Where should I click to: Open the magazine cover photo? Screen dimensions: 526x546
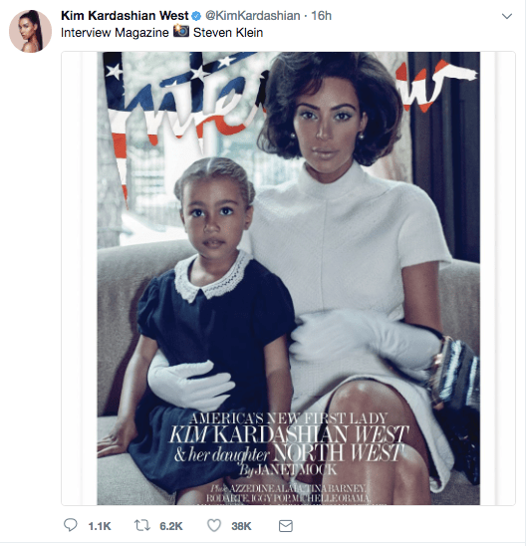click(288, 278)
